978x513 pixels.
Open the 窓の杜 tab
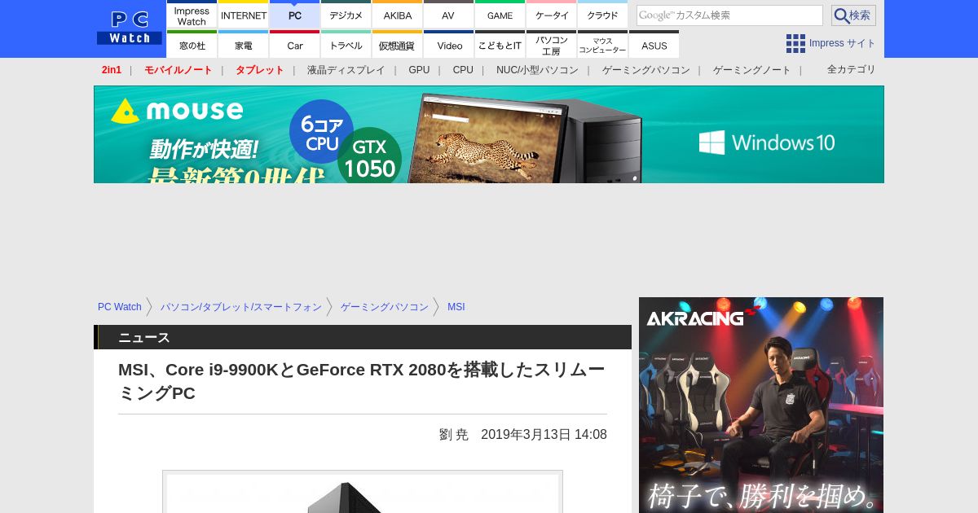click(192, 44)
